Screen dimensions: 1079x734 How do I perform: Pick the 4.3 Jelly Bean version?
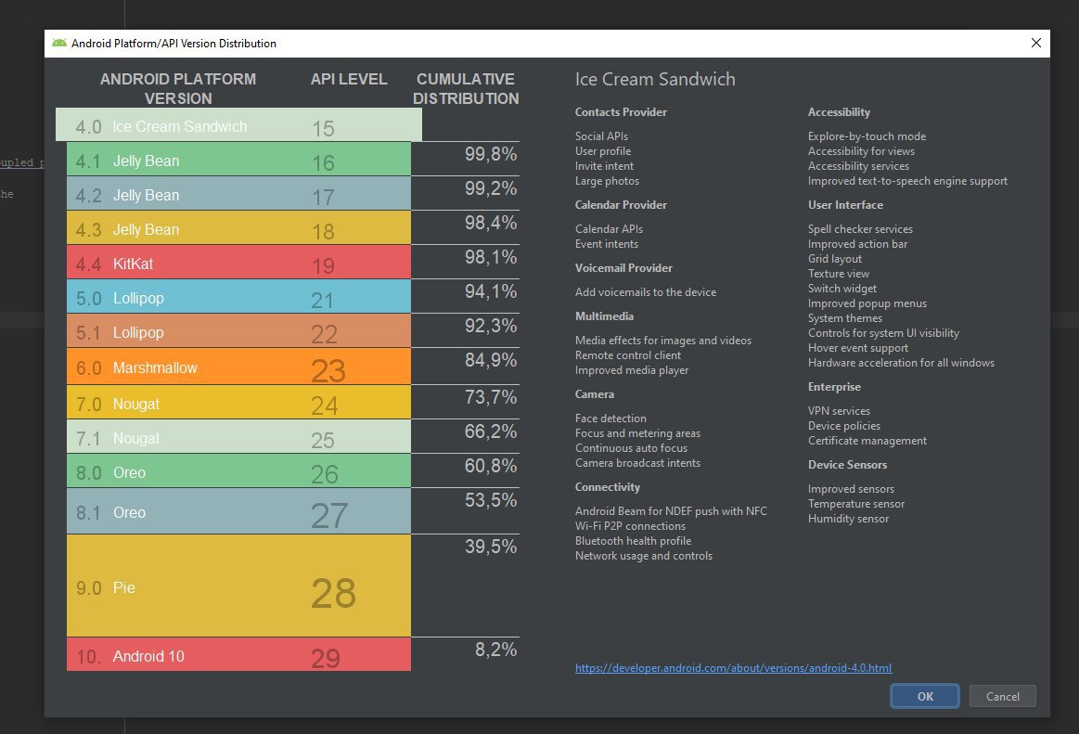pos(238,229)
